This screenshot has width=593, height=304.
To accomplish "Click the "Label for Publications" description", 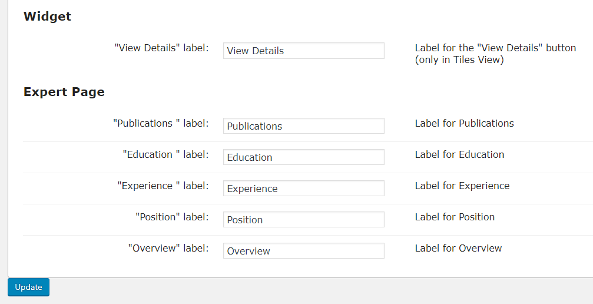I will 464,123.
